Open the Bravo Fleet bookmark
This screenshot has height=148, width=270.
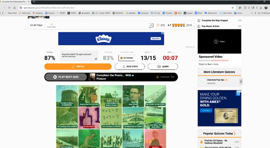(x=11, y=13)
